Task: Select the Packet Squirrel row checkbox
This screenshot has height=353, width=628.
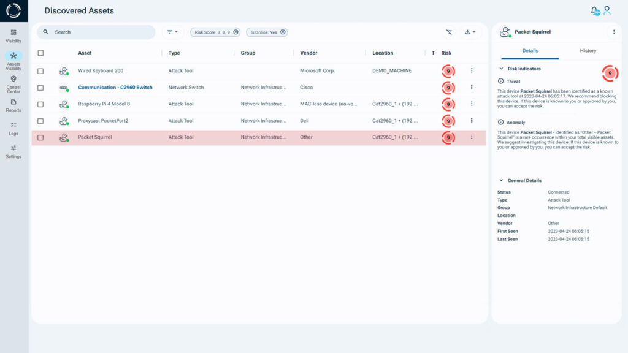Action: click(40, 137)
